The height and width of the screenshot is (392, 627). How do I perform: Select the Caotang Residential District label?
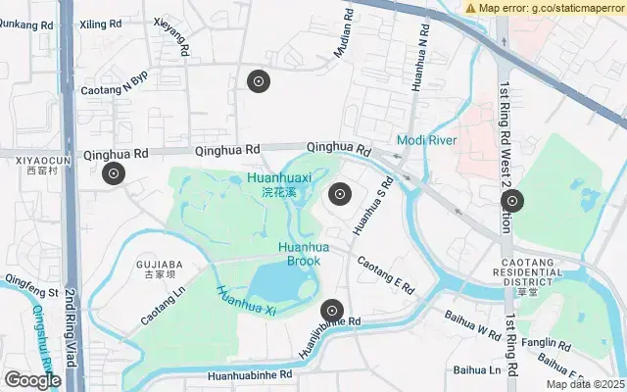click(x=527, y=277)
